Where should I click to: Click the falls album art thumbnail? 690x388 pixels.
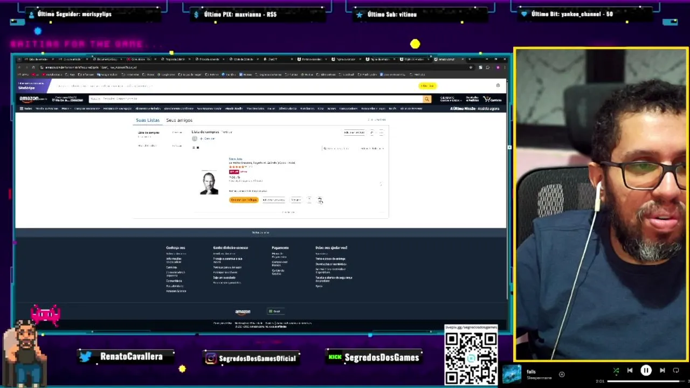point(512,374)
